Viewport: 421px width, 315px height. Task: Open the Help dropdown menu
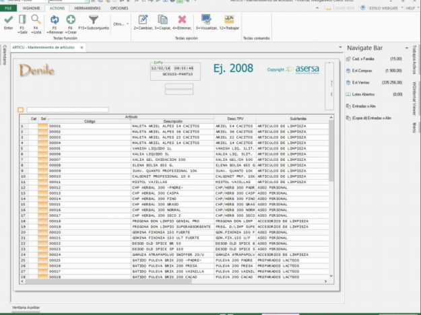[411, 7]
